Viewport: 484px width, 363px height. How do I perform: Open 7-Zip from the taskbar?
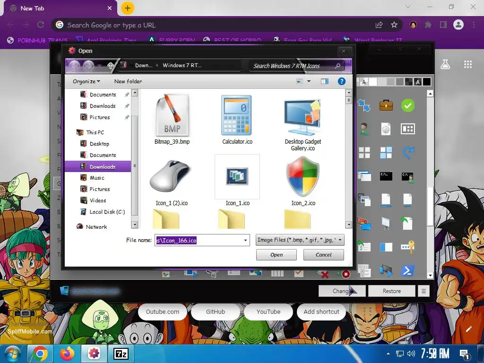tap(121, 354)
